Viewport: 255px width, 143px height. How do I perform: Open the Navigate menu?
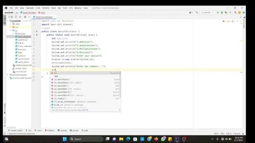[x=30, y=8]
